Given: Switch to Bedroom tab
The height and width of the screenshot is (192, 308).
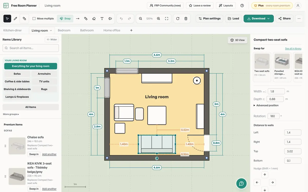Looking at the screenshot, I should pyautogui.click(x=64, y=30).
